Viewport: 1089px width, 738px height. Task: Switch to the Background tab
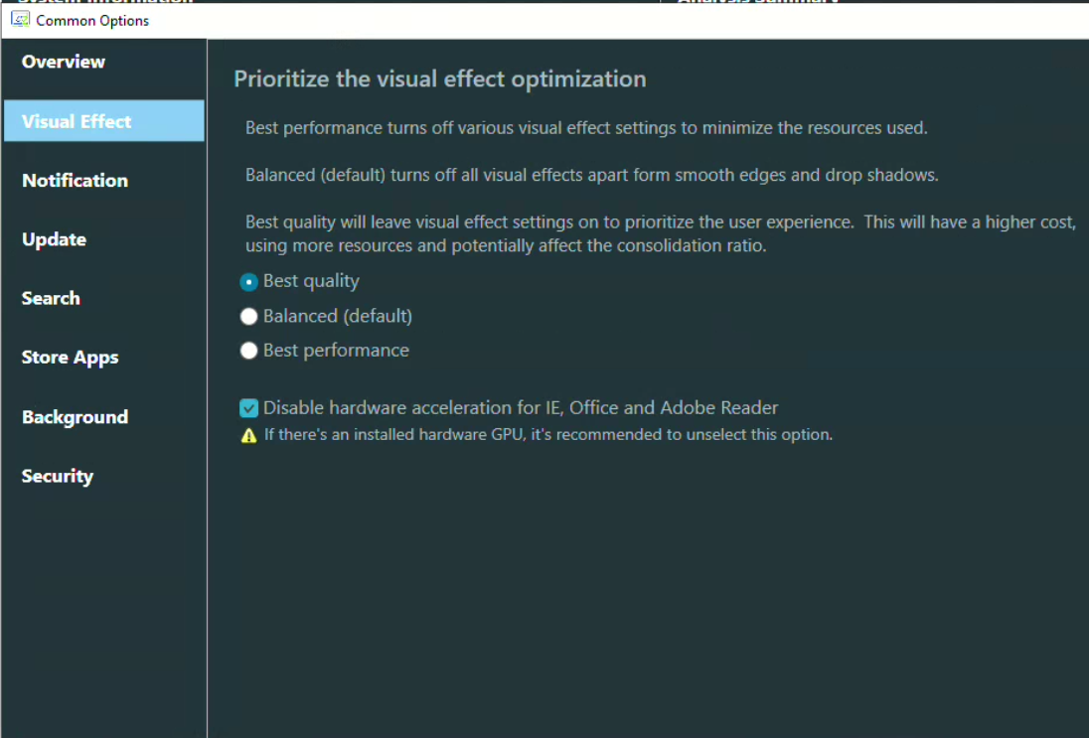point(75,417)
